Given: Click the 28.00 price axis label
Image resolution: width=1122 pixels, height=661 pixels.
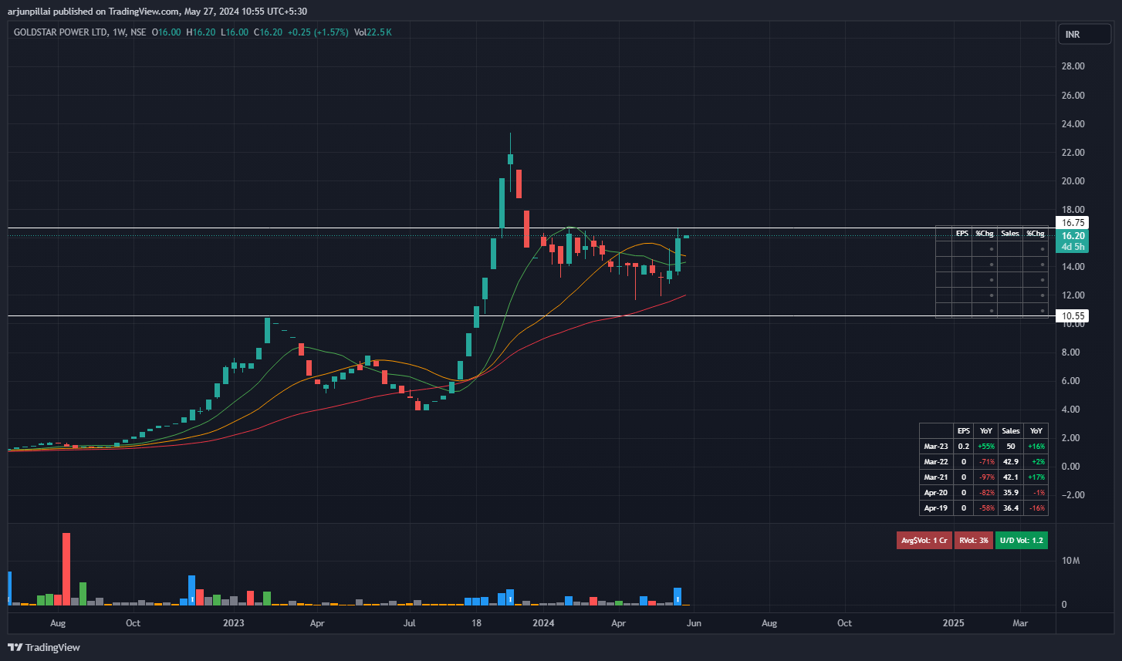Looking at the screenshot, I should point(1073,66).
